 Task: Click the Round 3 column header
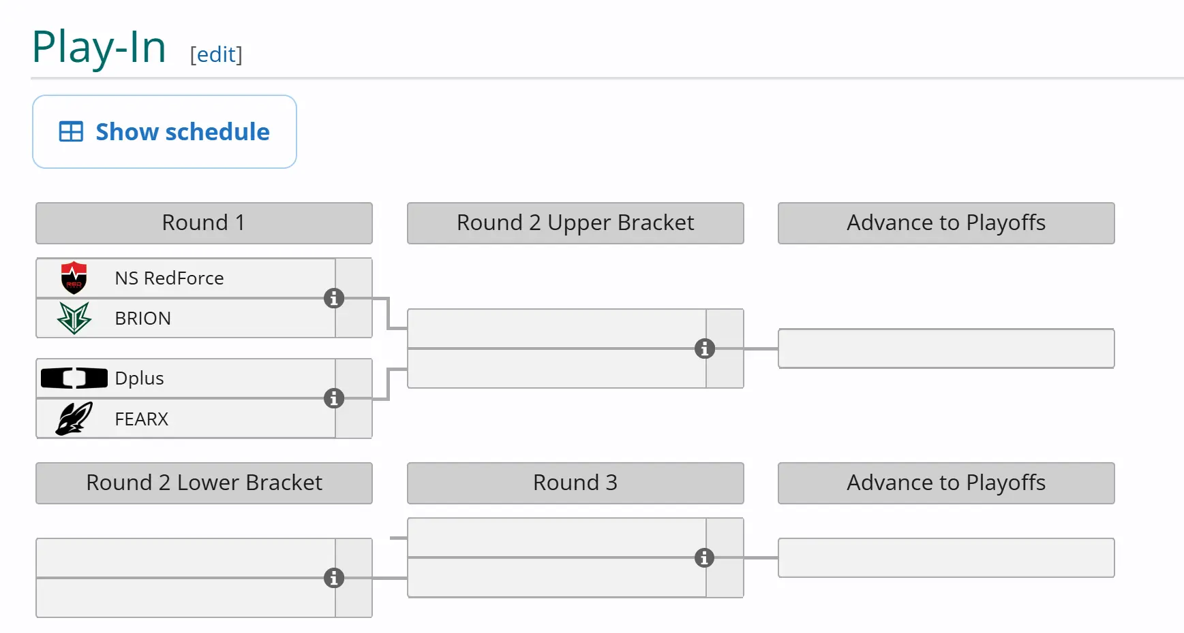575,483
